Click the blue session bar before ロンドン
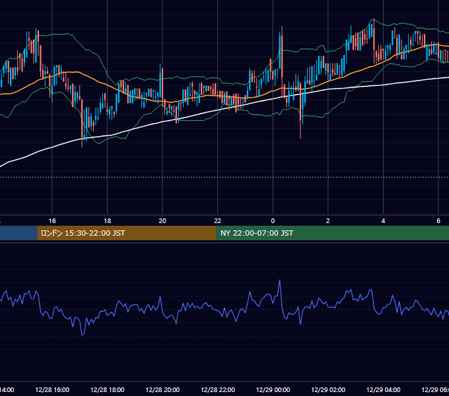Image resolution: width=449 pixels, height=396 pixels. [x=18, y=233]
